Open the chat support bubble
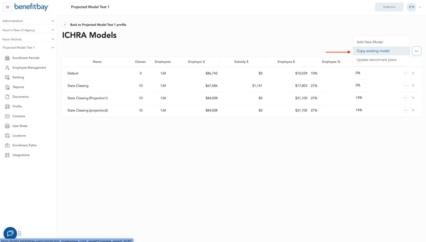The width and height of the screenshot is (426, 242). (x=10, y=233)
